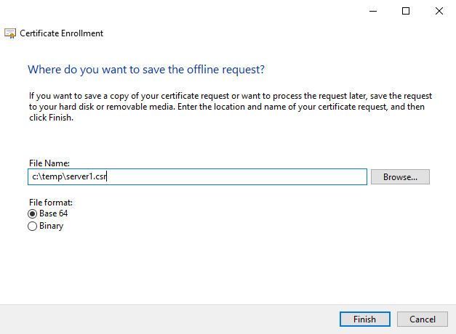Cancel the certificate enrollment
This screenshot has width=456, height=334.
click(x=423, y=319)
